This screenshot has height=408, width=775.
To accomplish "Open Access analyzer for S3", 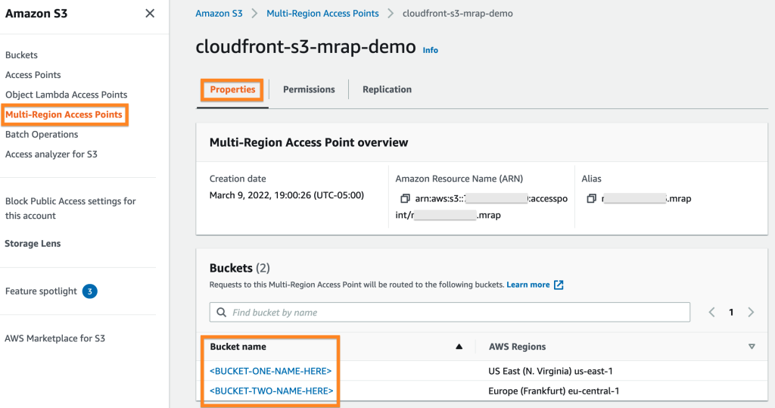I will pos(51,154).
